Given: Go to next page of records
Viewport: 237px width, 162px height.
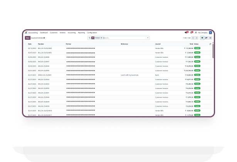Looking at the screenshot, I should [x=197, y=38].
